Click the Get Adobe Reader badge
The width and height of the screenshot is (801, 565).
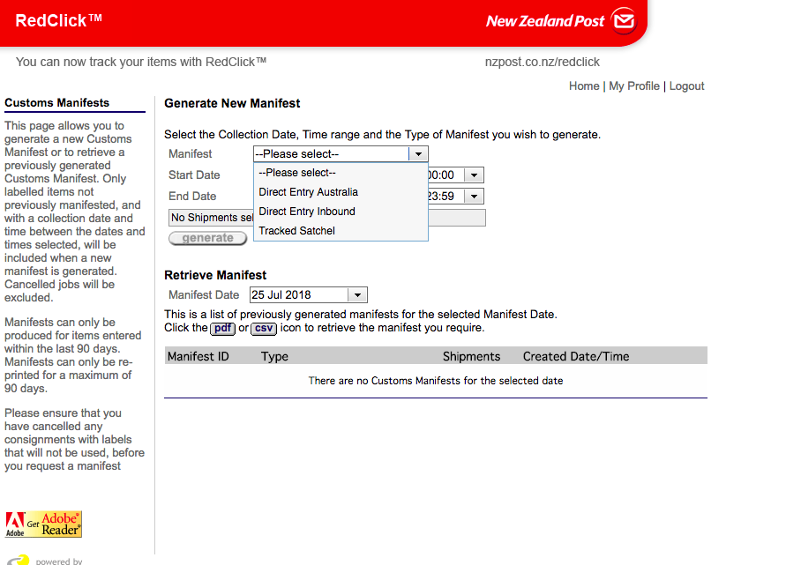tap(43, 524)
